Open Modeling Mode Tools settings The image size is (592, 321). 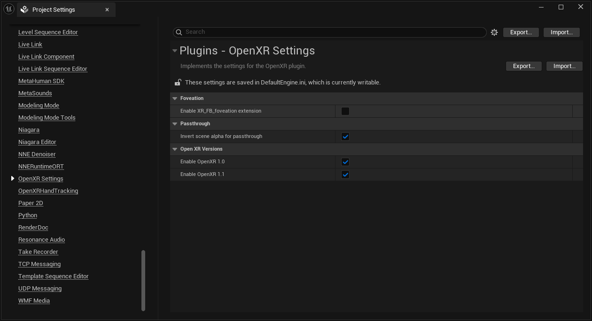tap(47, 118)
